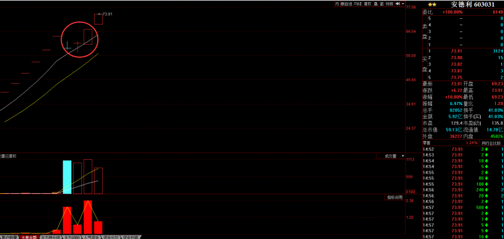504x239 pixels.
Task: Click the topmost candlestick marked 73.91
Action: pos(98,19)
